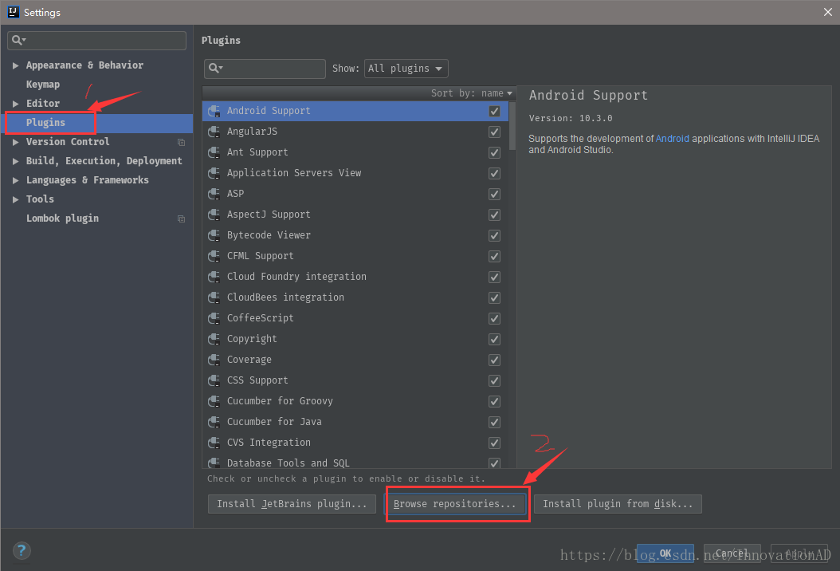Uncheck Application Servers View plugin
The height and width of the screenshot is (571, 840).
(x=494, y=173)
